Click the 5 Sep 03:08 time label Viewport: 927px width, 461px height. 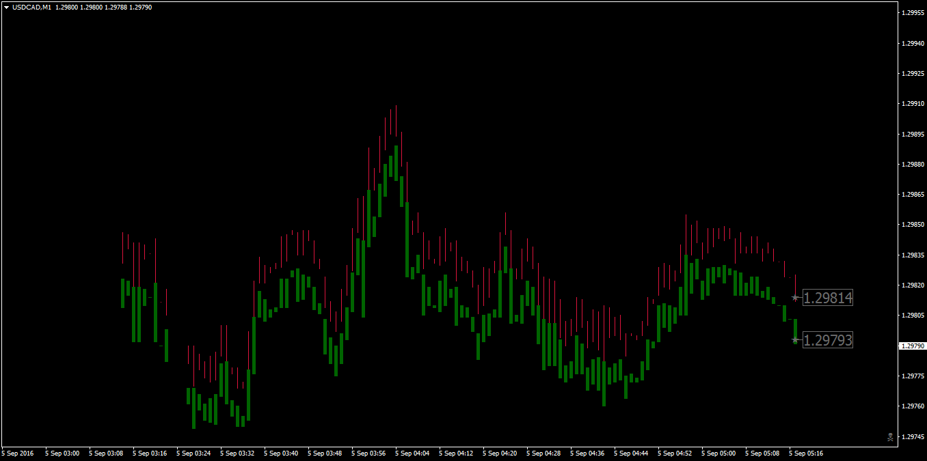click(x=106, y=453)
